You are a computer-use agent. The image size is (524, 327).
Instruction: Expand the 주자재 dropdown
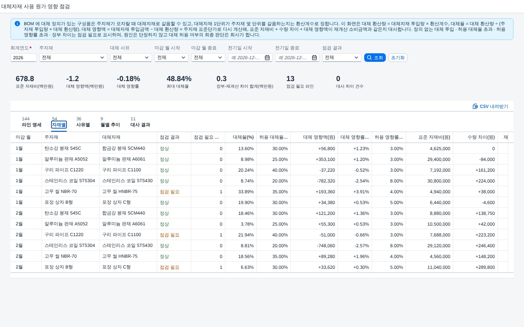click(102, 58)
